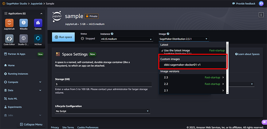Open the Studio Classic application icon
Viewport: 267px width, 129px height.
(24, 39)
